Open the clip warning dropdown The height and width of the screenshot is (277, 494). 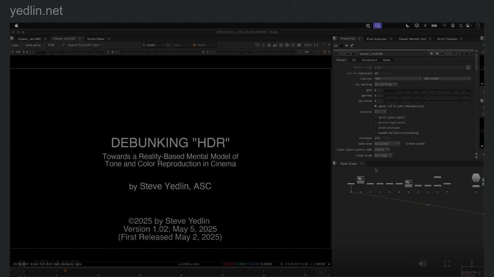pyautogui.click(x=385, y=85)
